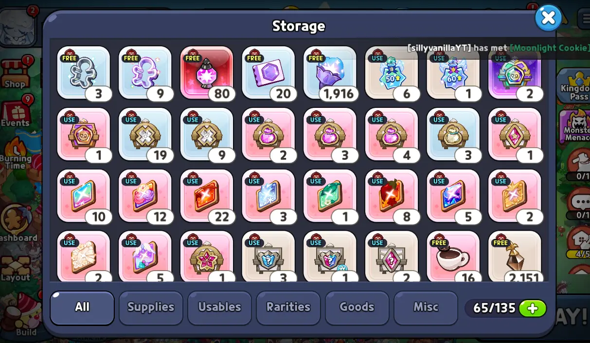Select the silver cookie cutter item

point(83,73)
